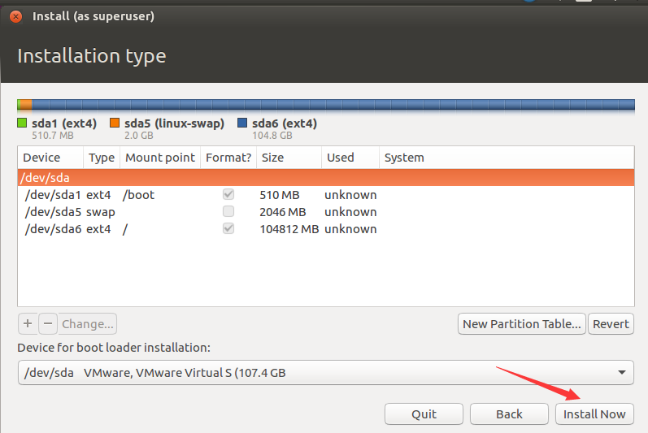Viewport: 648px width, 433px height.
Task: Toggle the format checkbox for /dev/sda1
Action: 228,194
